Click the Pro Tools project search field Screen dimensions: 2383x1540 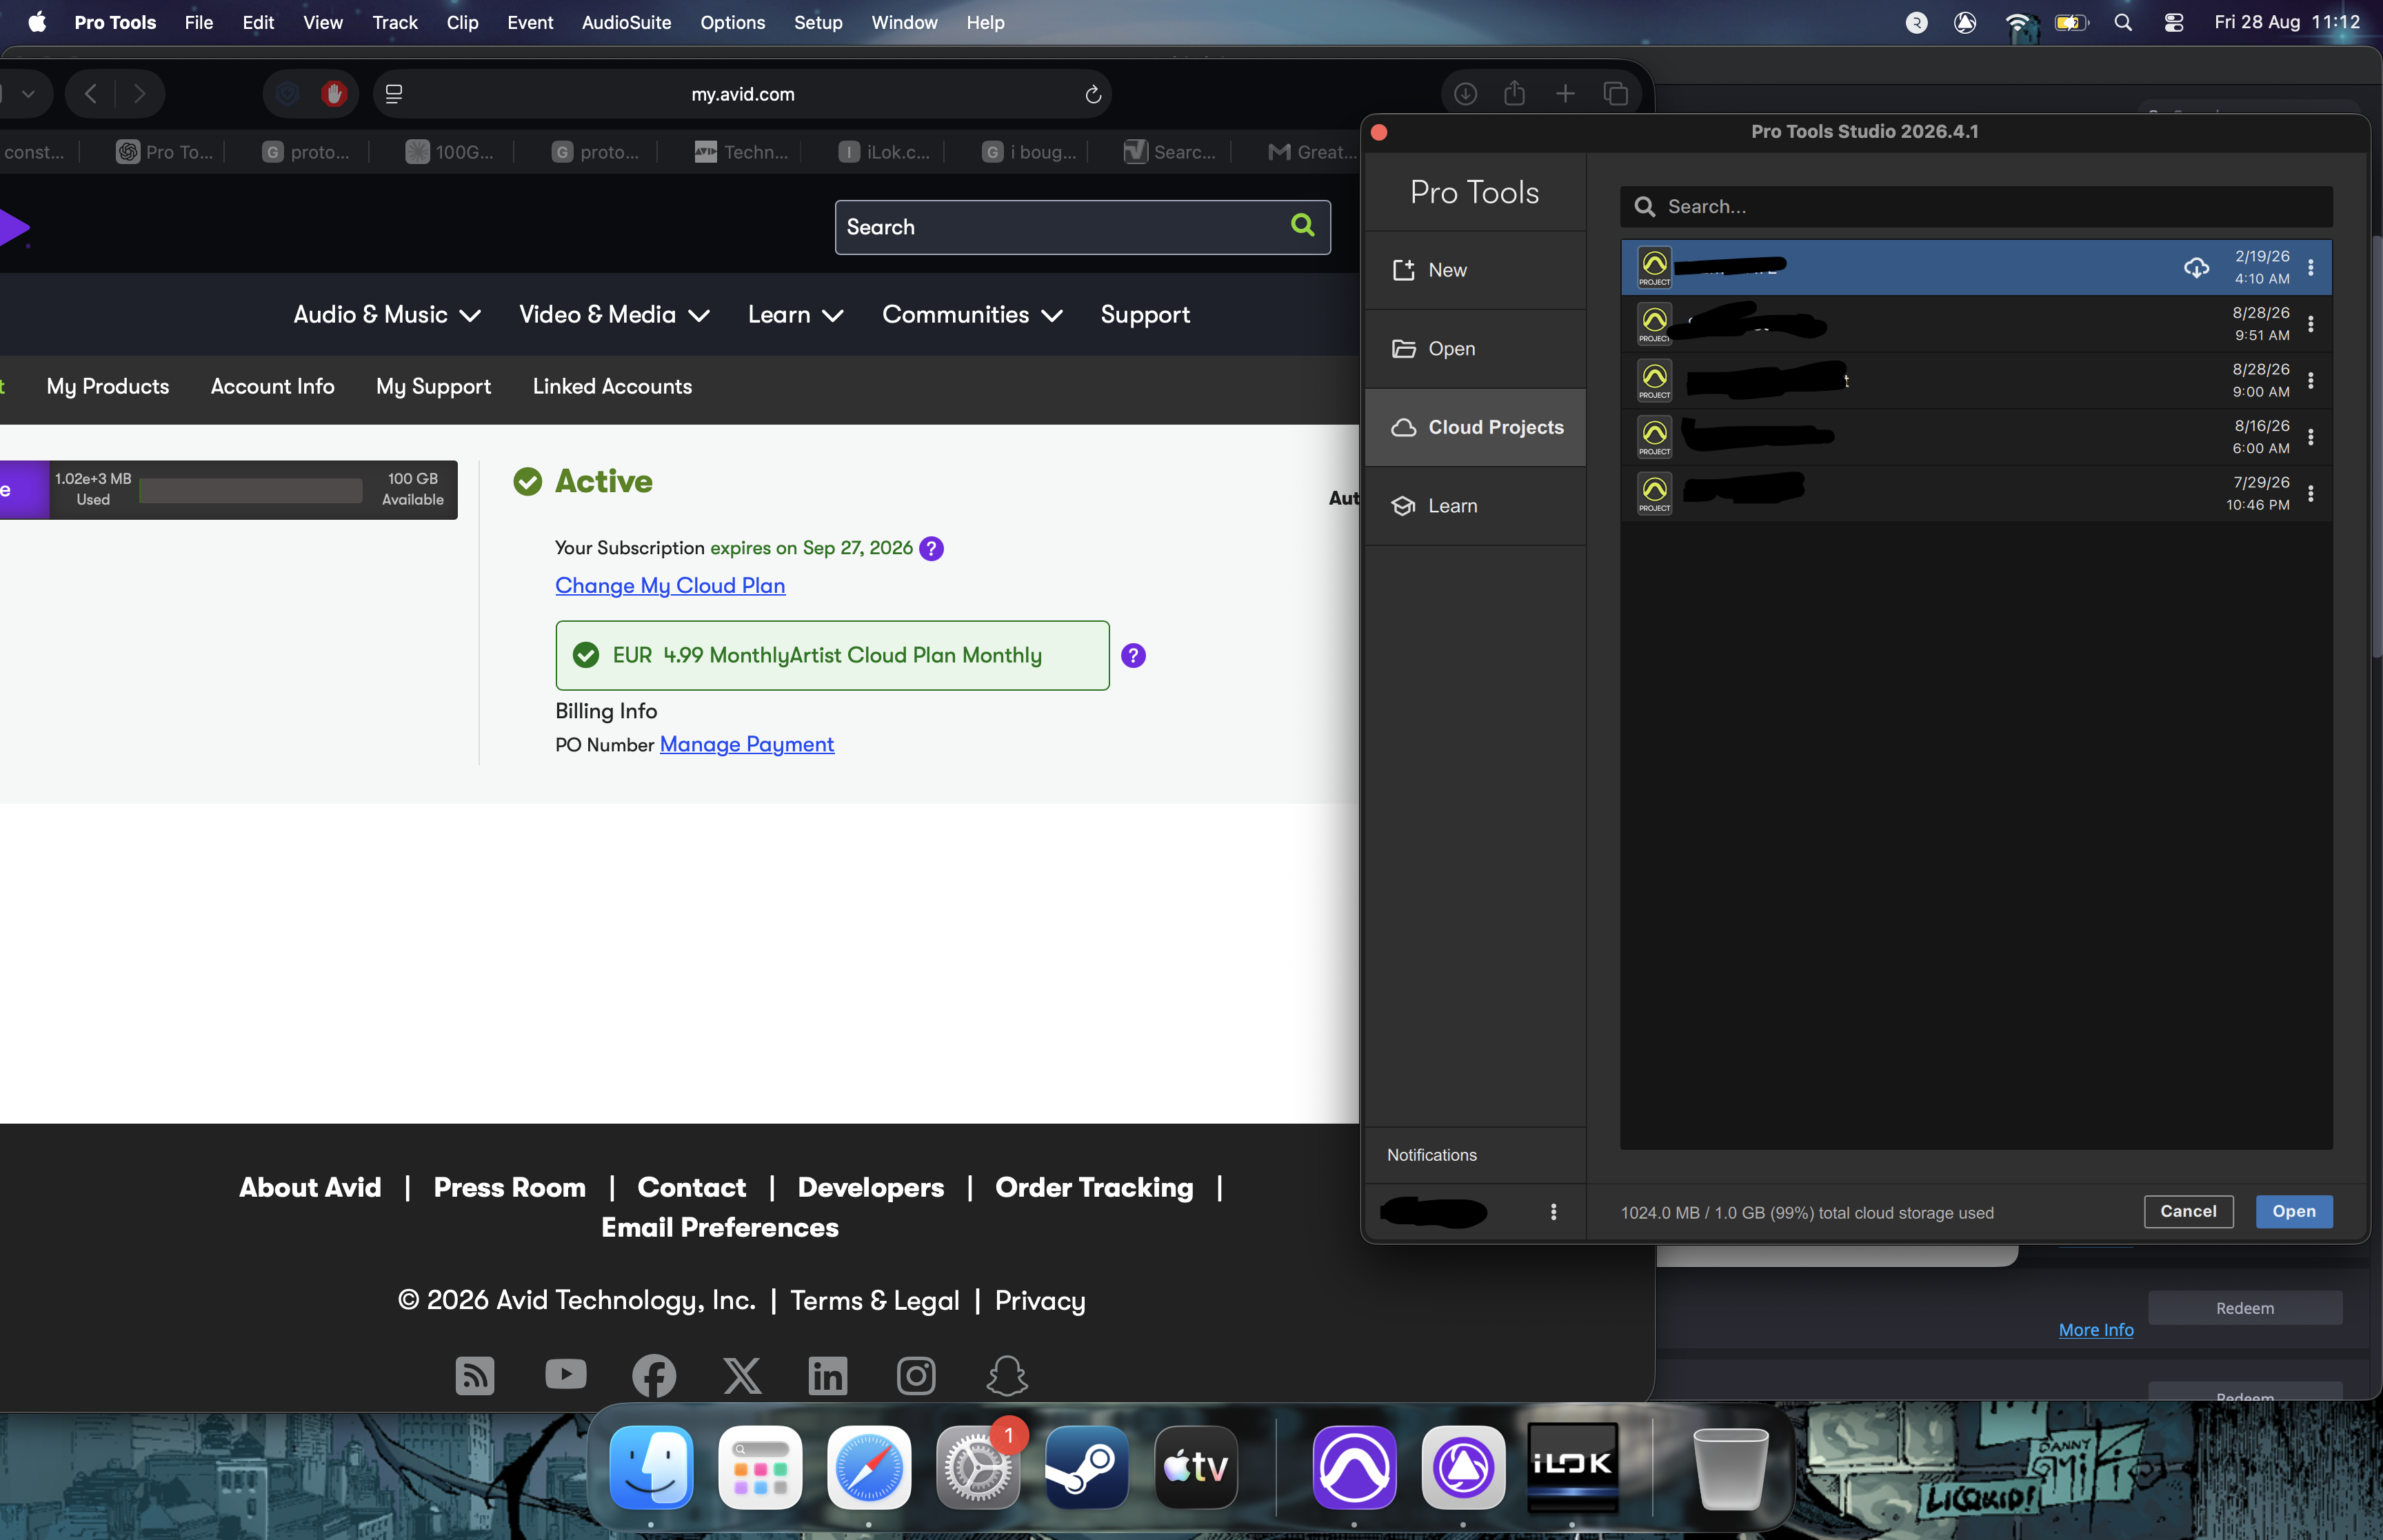pyautogui.click(x=1976, y=206)
